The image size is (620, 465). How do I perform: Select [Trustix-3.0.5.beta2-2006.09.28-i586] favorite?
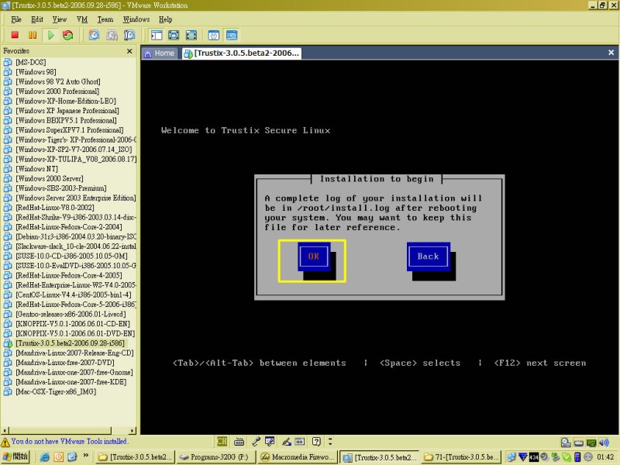pos(70,343)
